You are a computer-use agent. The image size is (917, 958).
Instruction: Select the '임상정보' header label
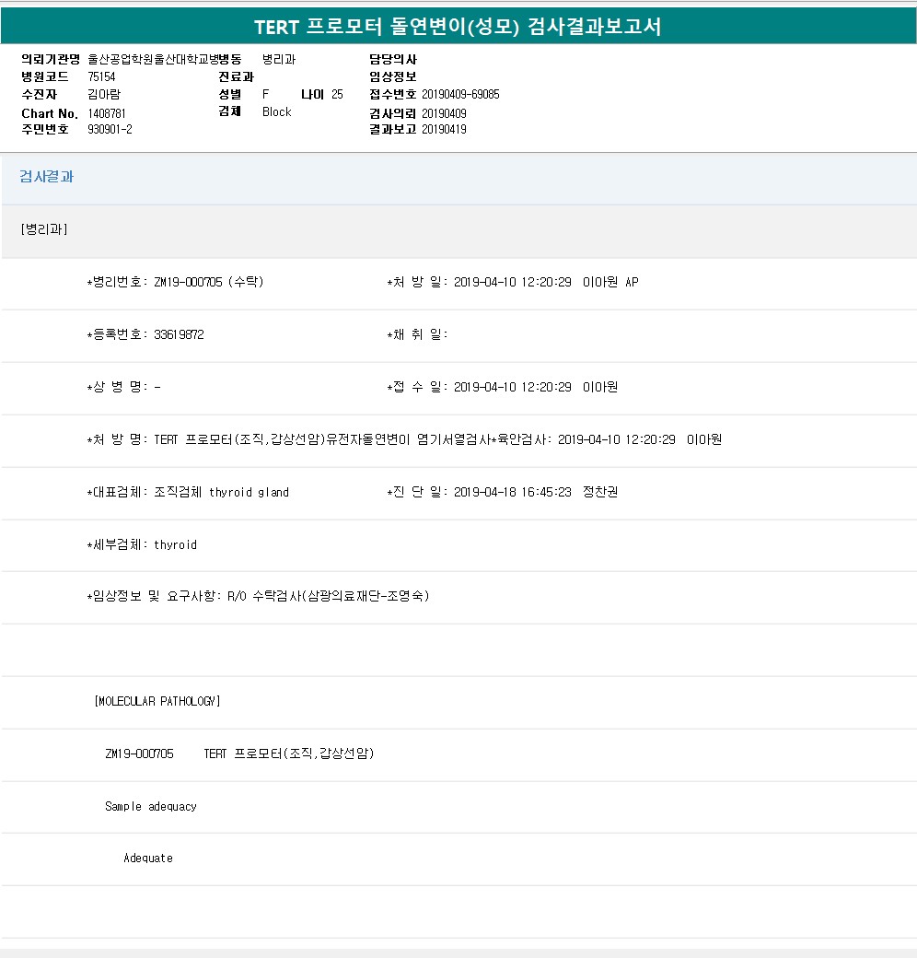[x=392, y=77]
